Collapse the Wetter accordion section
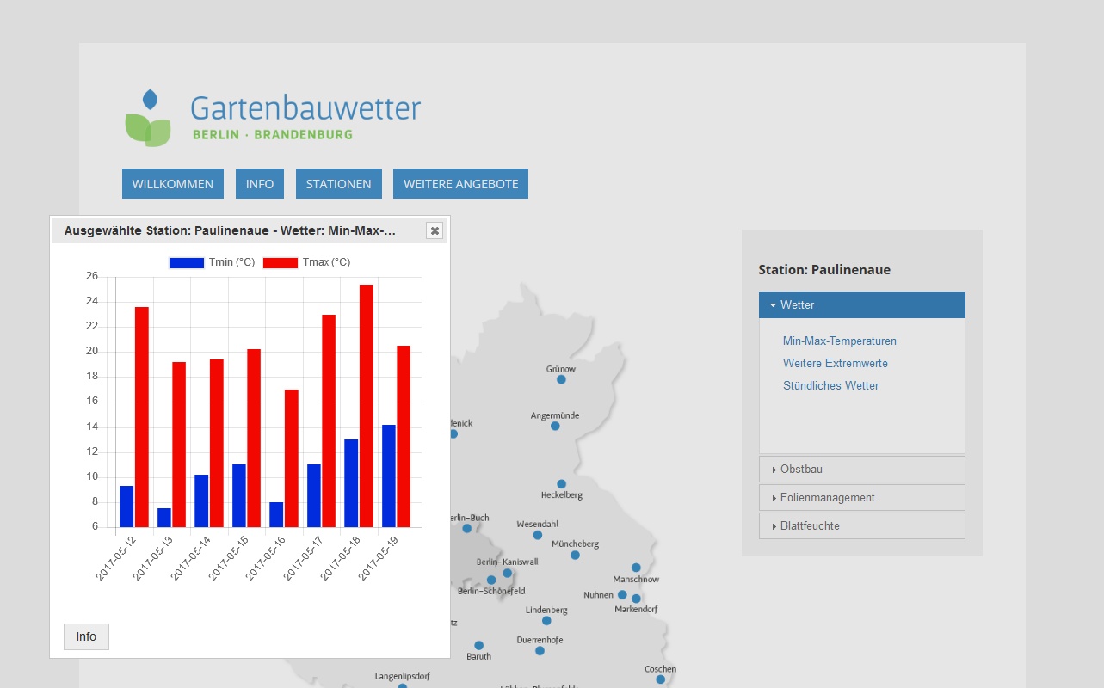Viewport: 1104px width, 688px height. point(861,305)
